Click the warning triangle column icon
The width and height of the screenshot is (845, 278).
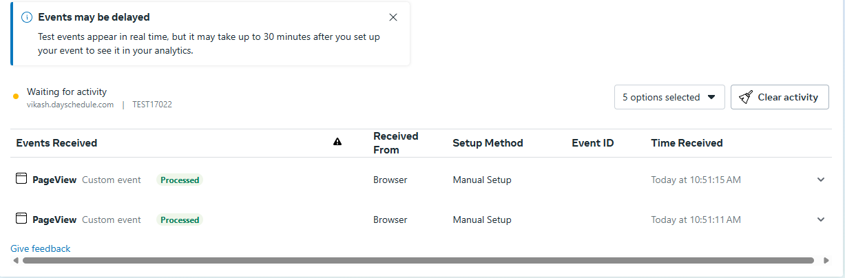tap(337, 142)
